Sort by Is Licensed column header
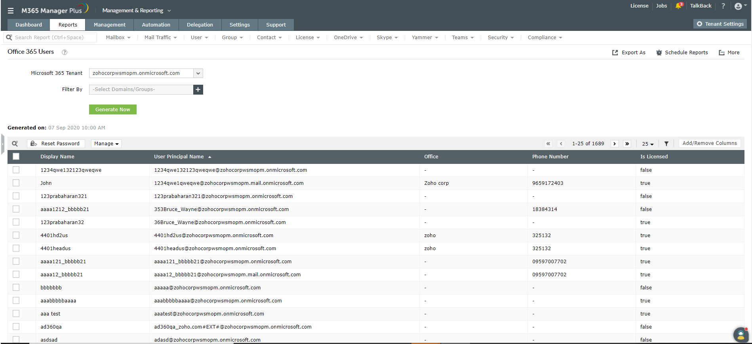 pos(654,157)
